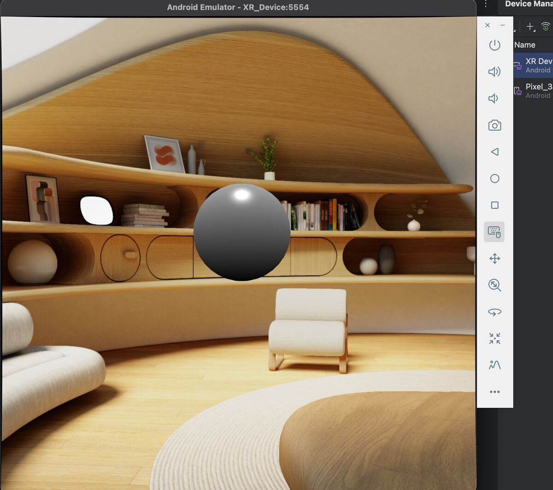The width and height of the screenshot is (553, 490).
Task: Click the gray sphere in the XR scene
Action: point(241,232)
